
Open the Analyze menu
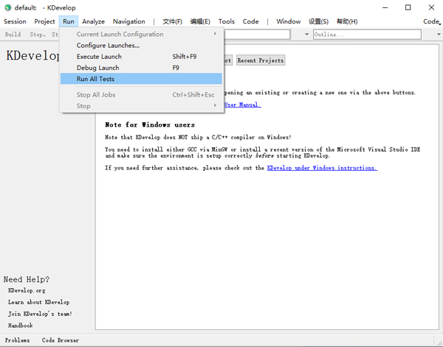coord(93,21)
